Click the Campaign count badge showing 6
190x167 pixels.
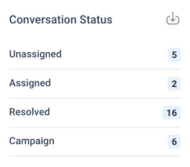click(x=174, y=141)
